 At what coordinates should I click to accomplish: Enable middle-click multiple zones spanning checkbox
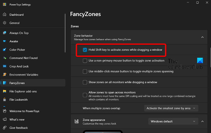[85, 71]
